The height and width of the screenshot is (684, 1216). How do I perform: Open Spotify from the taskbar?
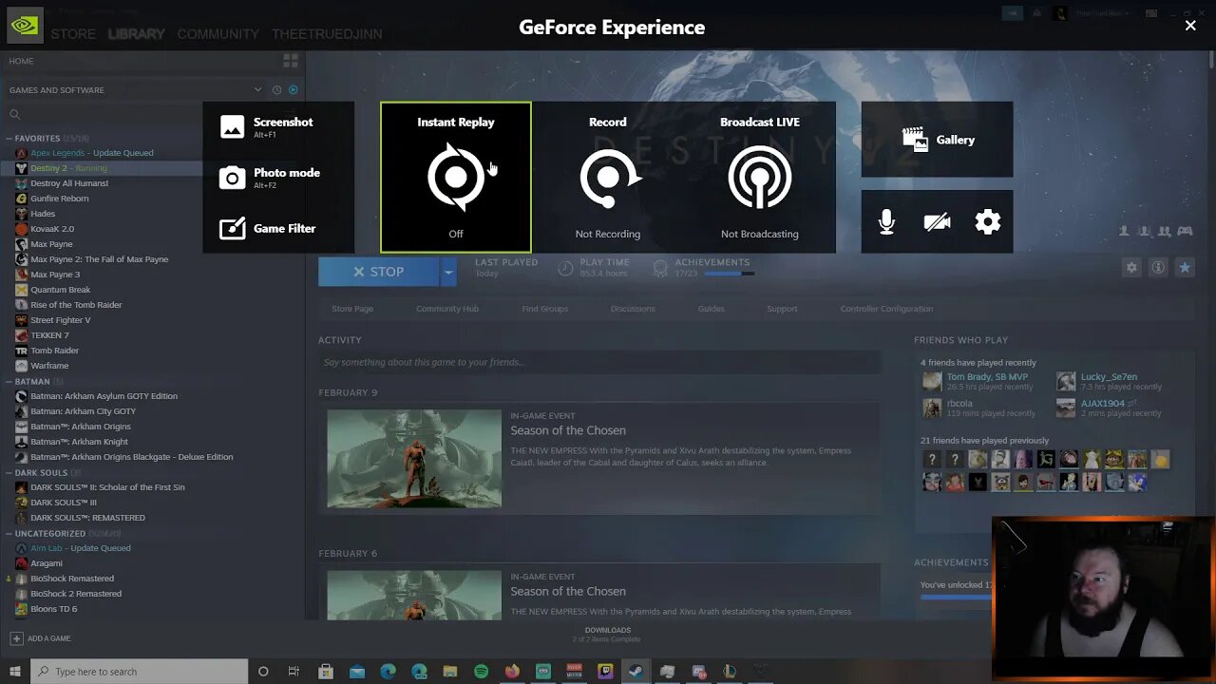[x=482, y=672]
